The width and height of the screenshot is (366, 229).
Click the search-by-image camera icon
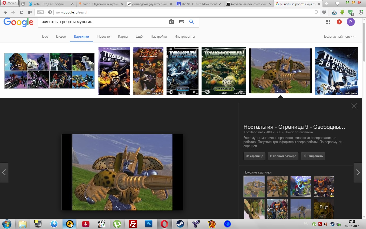pyautogui.click(x=171, y=22)
